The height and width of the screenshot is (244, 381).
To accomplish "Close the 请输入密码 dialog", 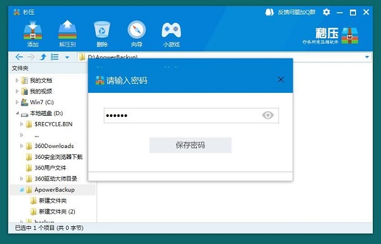I will point(281,79).
